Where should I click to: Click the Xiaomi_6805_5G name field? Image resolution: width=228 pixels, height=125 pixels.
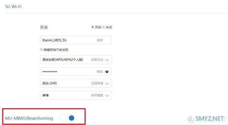pyautogui.click(x=76, y=40)
